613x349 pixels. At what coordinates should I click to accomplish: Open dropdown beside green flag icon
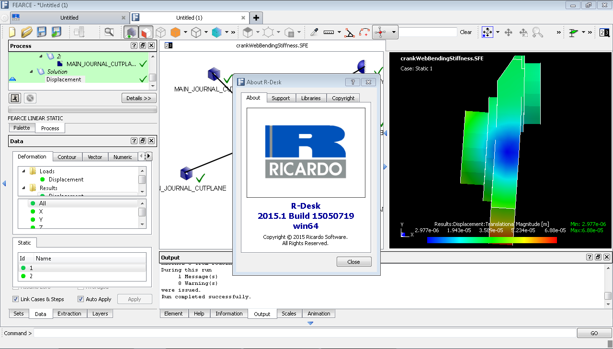(x=583, y=32)
